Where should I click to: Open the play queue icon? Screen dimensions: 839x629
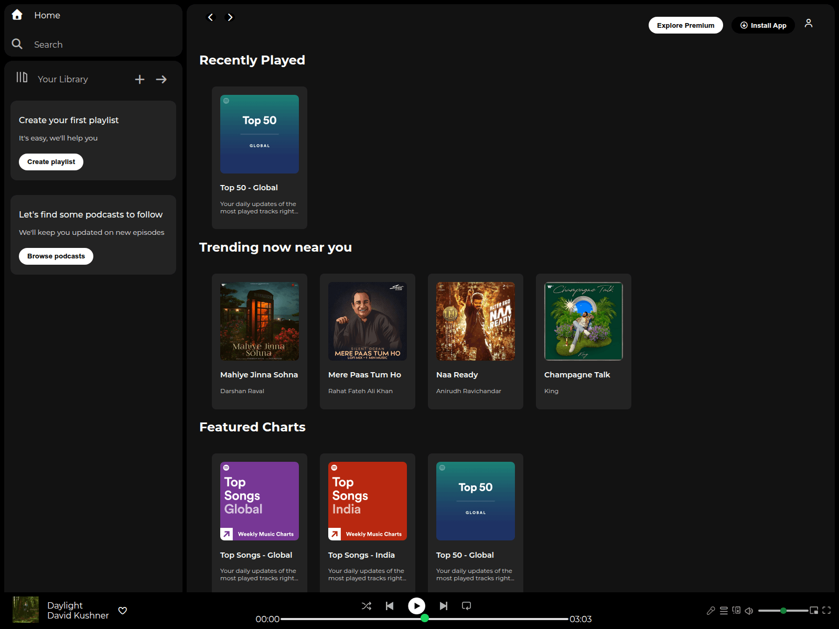[x=724, y=611]
